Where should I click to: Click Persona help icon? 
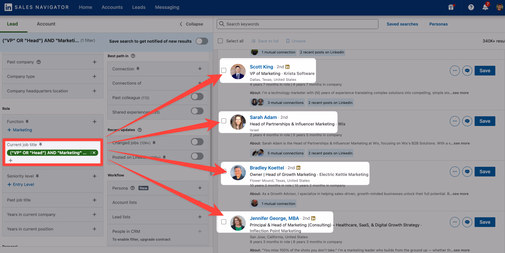coord(133,188)
